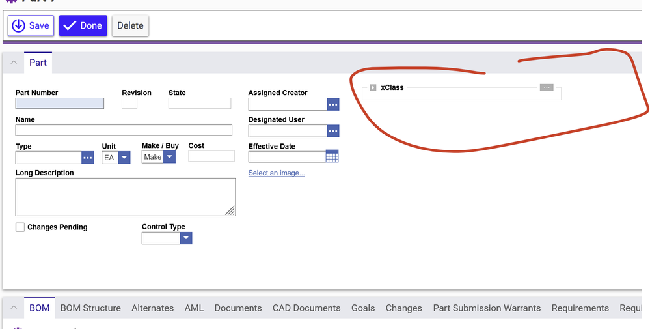The image size is (650, 329).
Task: Click into the Name text field
Action: (x=124, y=130)
